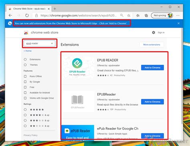Screen dimensions: 190x146
Task: Click the chrome web store logo
Action: 26,32
